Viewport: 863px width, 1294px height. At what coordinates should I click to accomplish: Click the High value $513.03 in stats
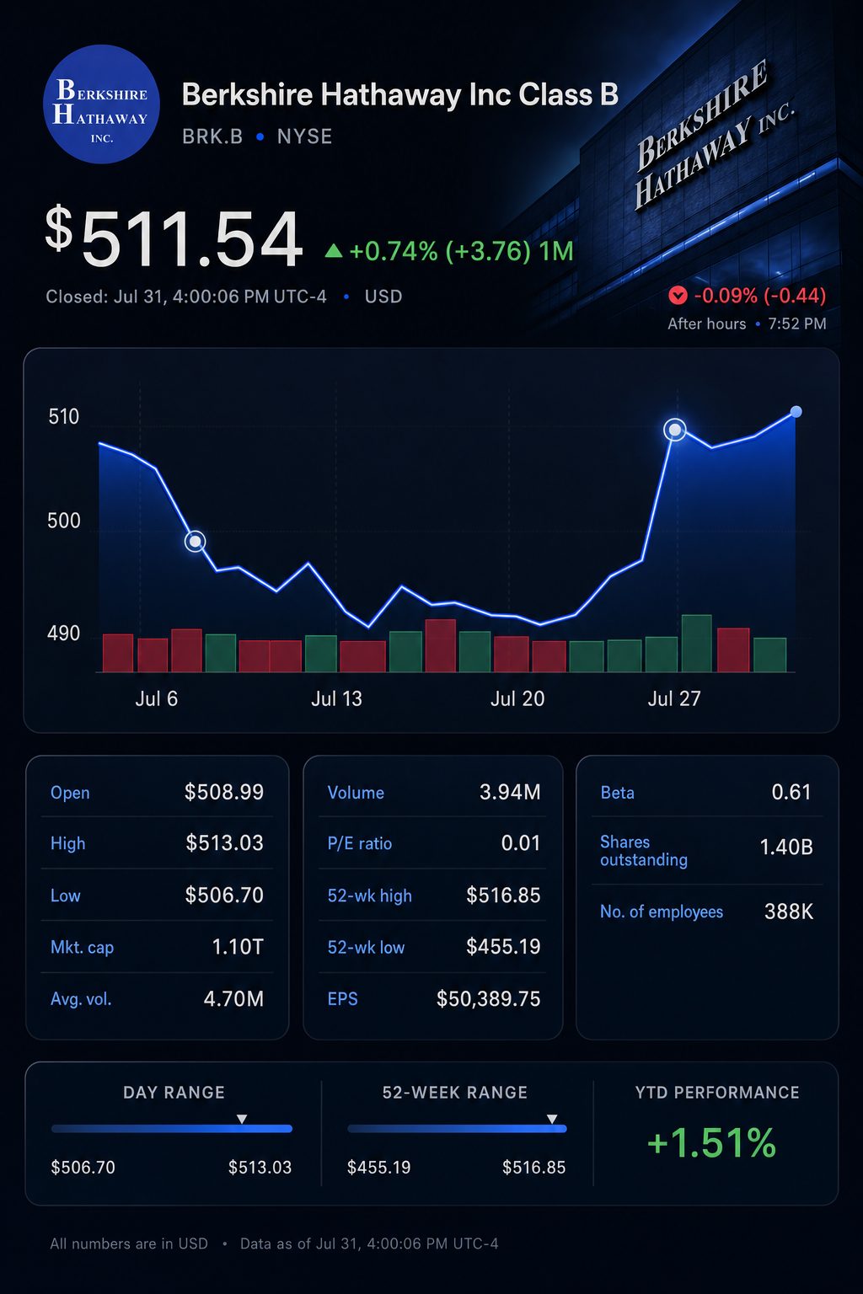click(x=224, y=843)
